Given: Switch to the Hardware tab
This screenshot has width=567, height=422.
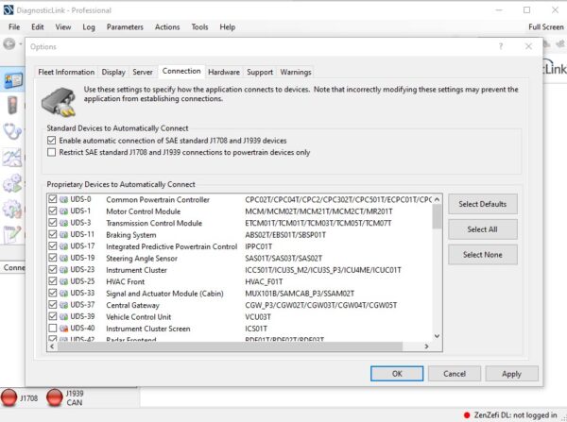Looking at the screenshot, I should coord(223,72).
